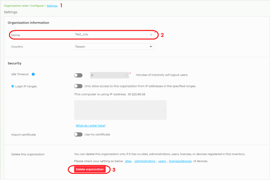Clear the idle timeout minutes with X
This screenshot has height=180, width=270.
[x=126, y=75]
